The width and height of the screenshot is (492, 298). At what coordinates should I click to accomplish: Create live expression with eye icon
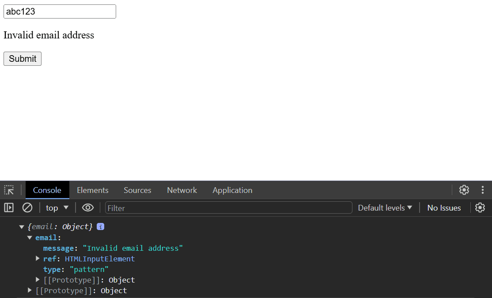(88, 207)
